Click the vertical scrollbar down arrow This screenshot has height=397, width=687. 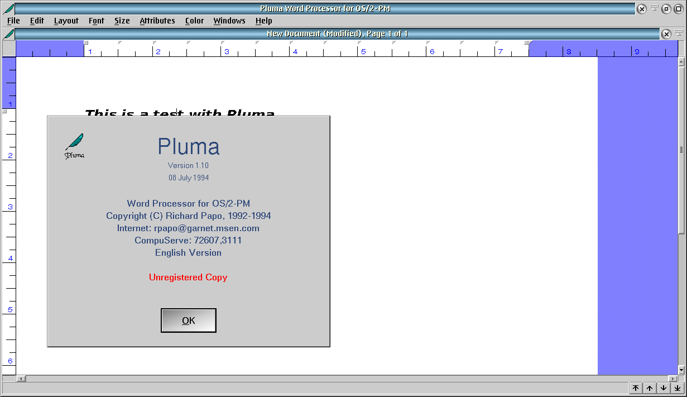(x=681, y=370)
